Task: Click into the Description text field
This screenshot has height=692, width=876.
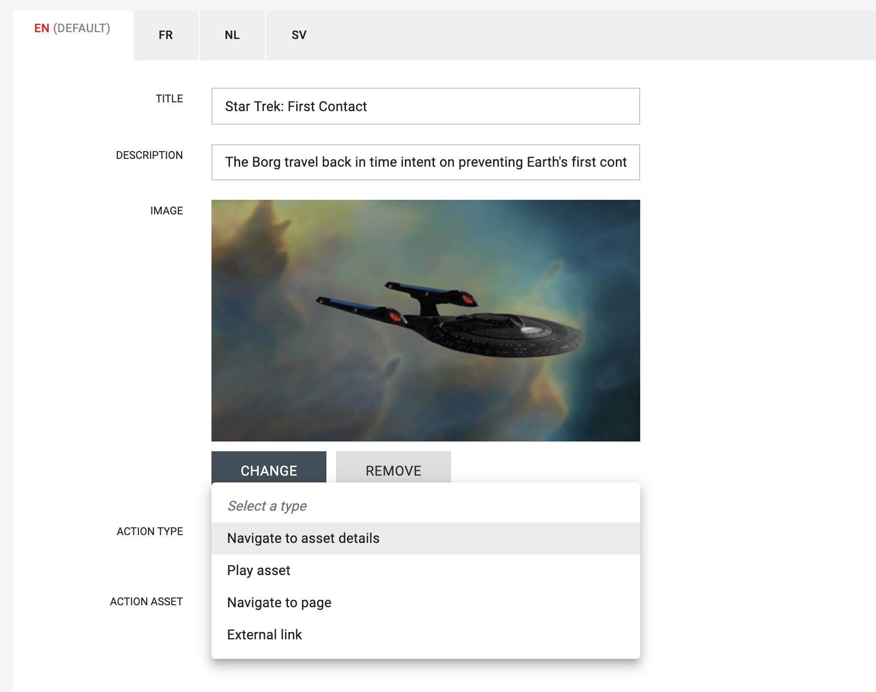Action: (425, 162)
